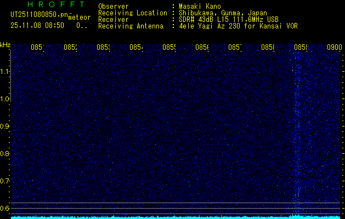345x219 pixels.
Task: Click the HROFFT title text
Action: point(48,5)
